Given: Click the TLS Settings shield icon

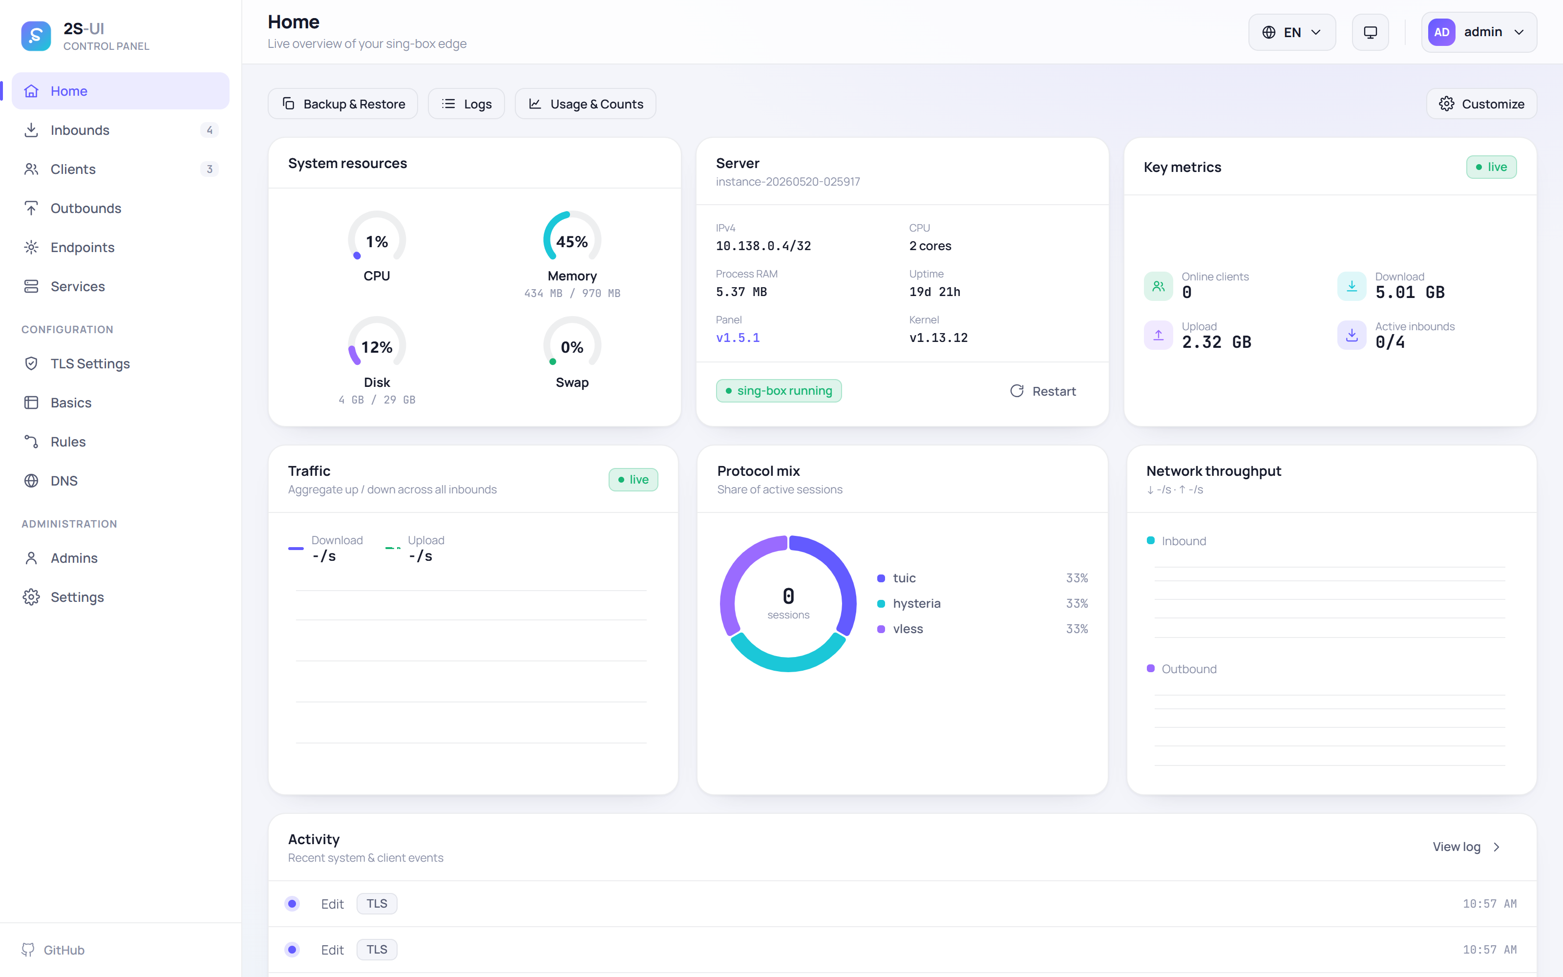Looking at the screenshot, I should (x=31, y=363).
